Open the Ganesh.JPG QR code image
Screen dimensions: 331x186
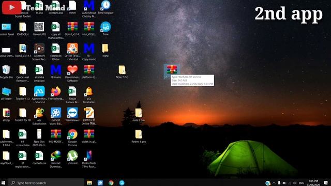tap(39, 29)
